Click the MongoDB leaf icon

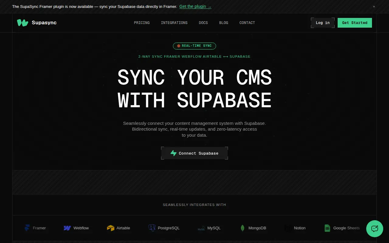243,228
